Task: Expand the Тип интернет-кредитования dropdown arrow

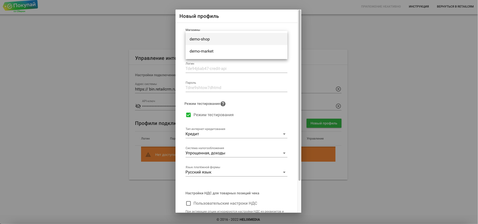Action: click(284, 134)
